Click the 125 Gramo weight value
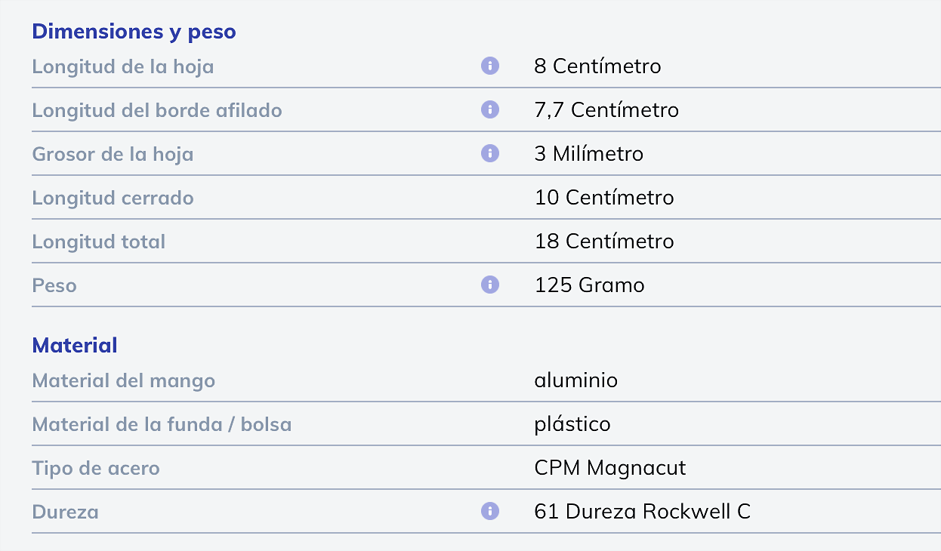The height and width of the screenshot is (551, 941). tap(590, 285)
